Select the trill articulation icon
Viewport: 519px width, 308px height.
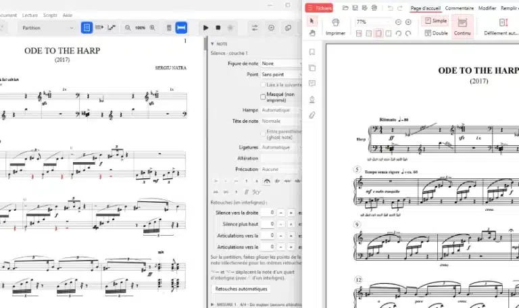point(277,181)
